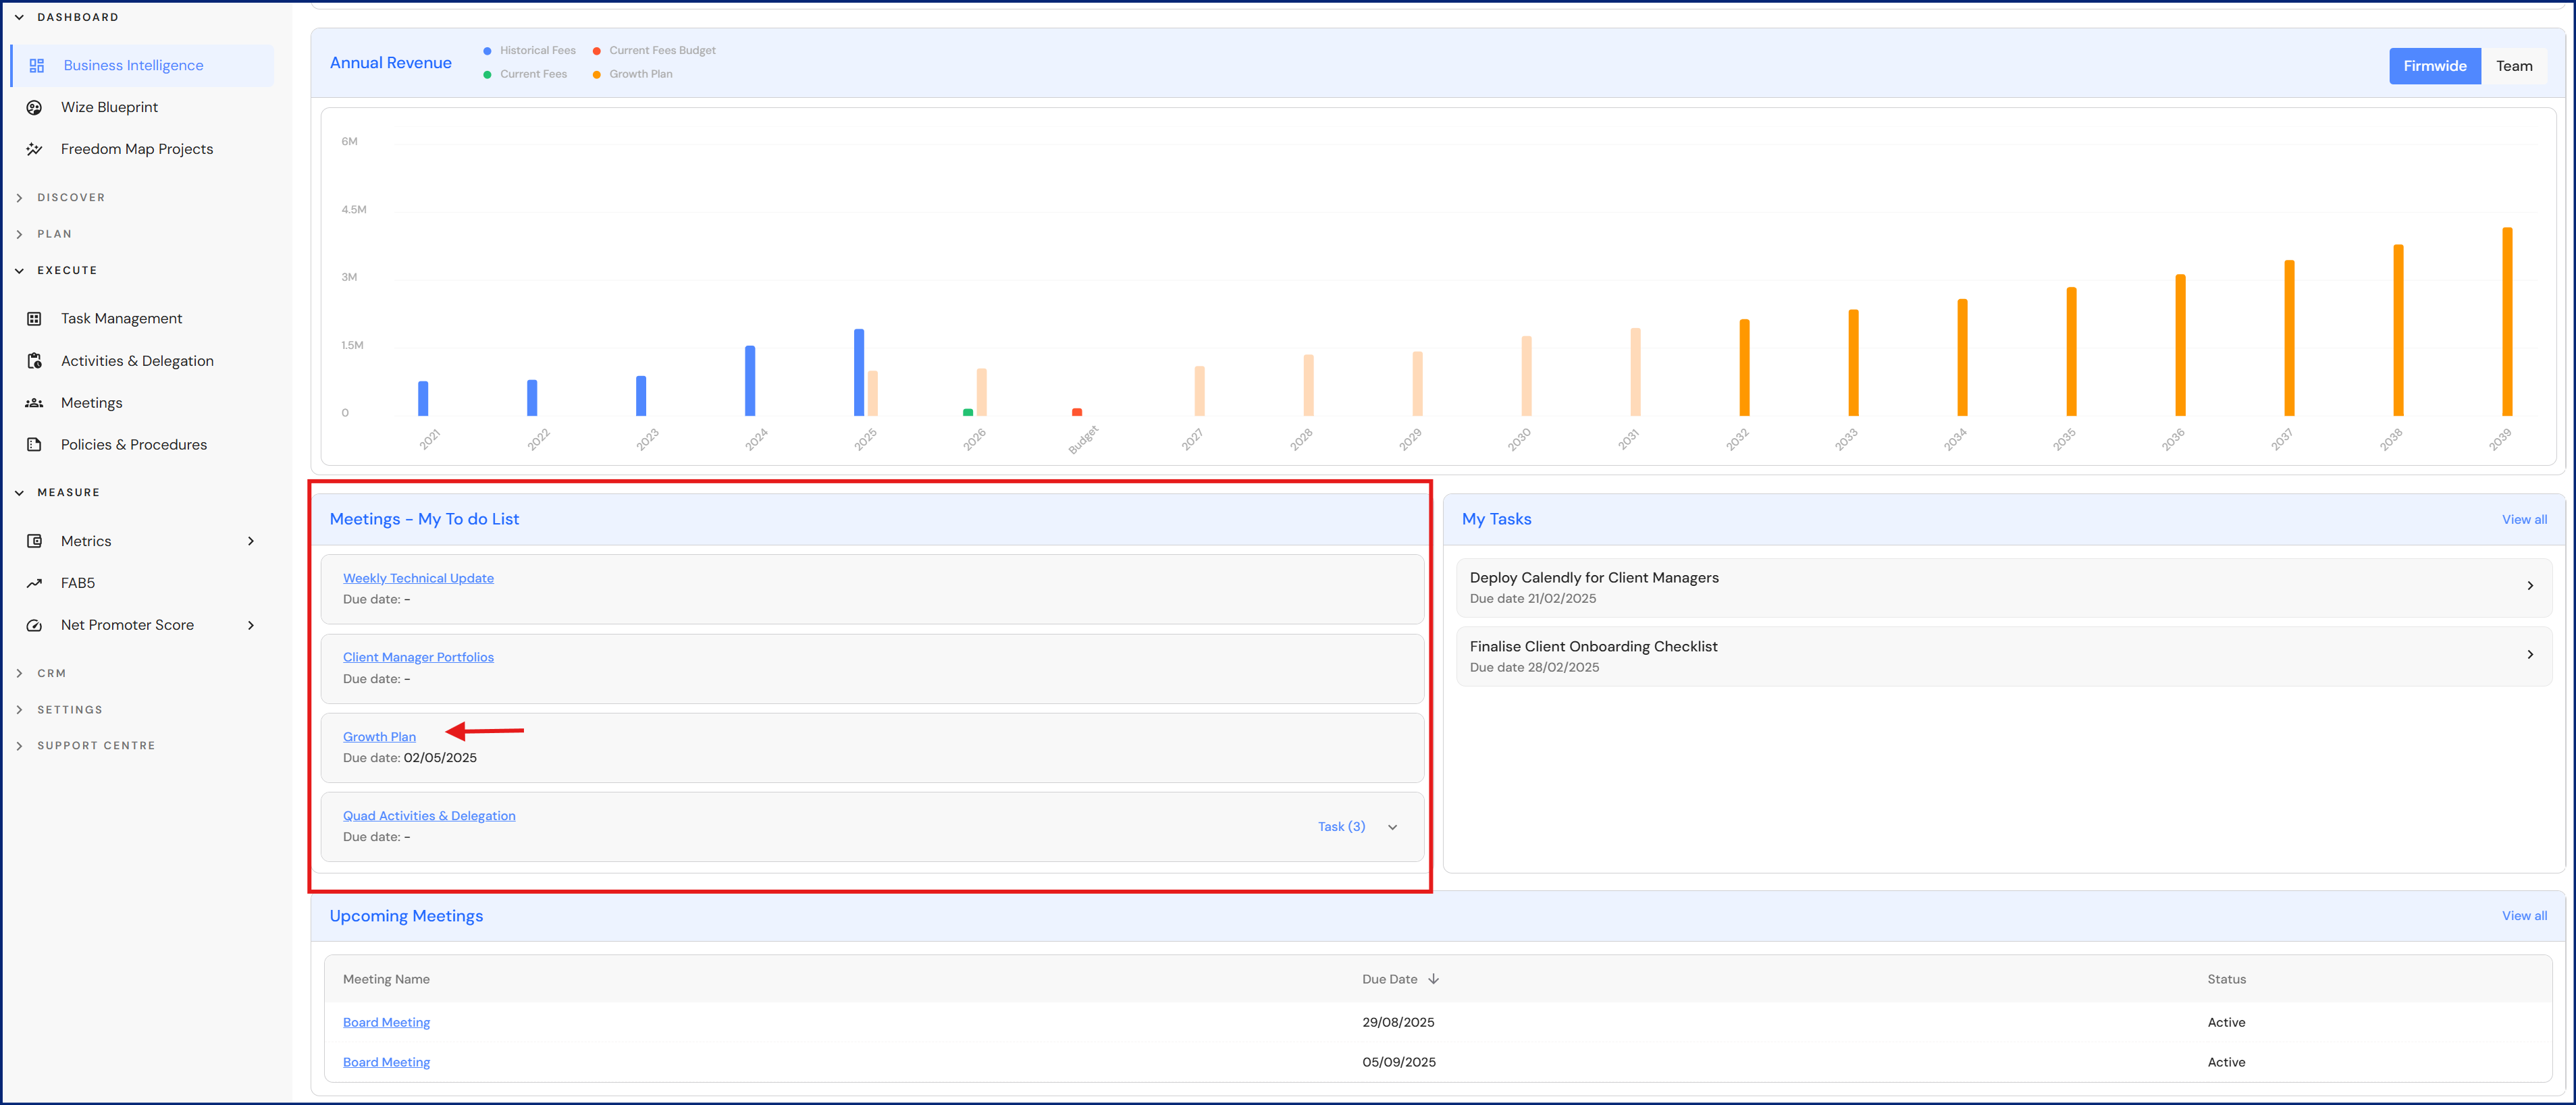Expand the Metrics submenu arrow
This screenshot has height=1105, width=2576.
point(251,542)
